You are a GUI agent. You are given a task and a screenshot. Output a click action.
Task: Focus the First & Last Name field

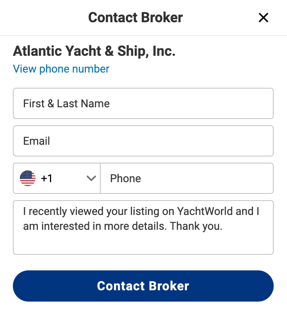(x=143, y=103)
